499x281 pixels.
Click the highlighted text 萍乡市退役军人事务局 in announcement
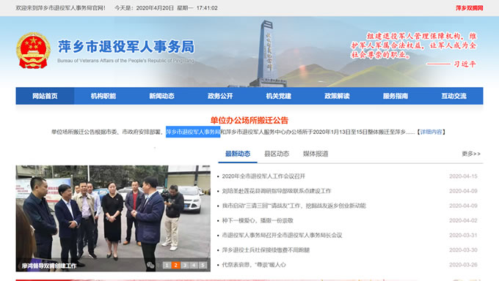(x=193, y=132)
